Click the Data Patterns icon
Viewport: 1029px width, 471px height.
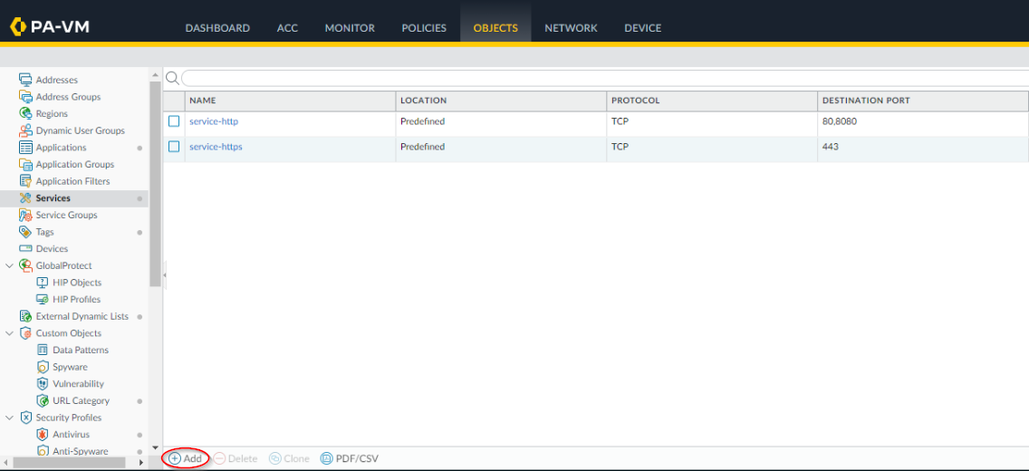coord(42,351)
